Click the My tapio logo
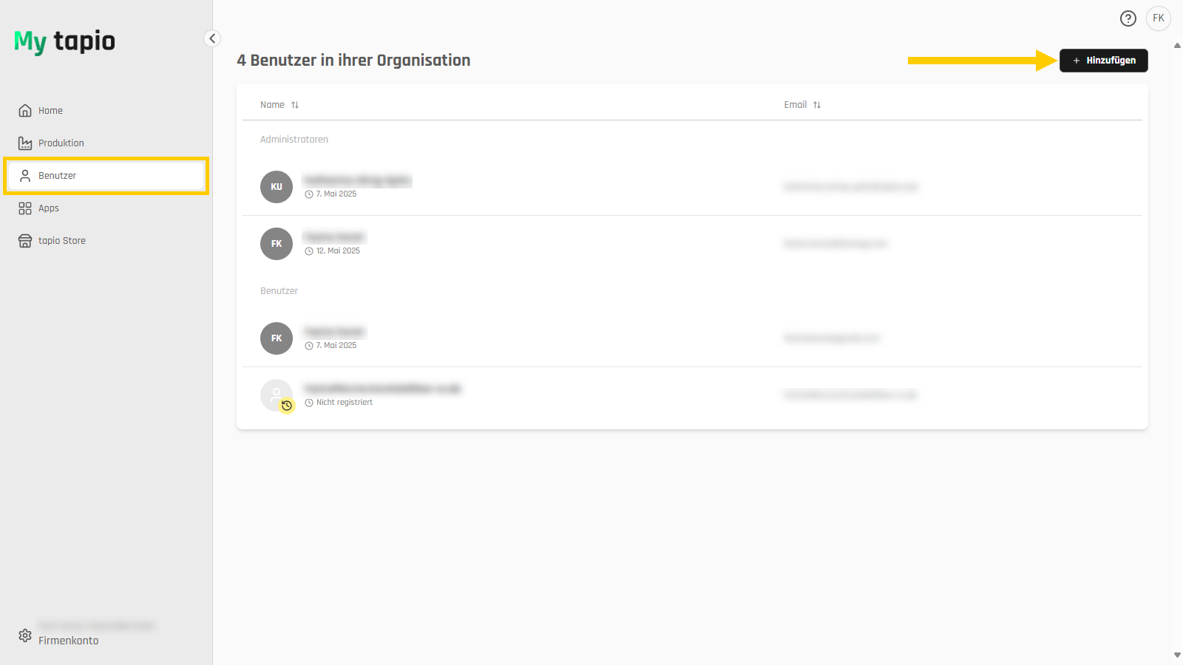Image resolution: width=1183 pixels, height=665 pixels. point(64,41)
